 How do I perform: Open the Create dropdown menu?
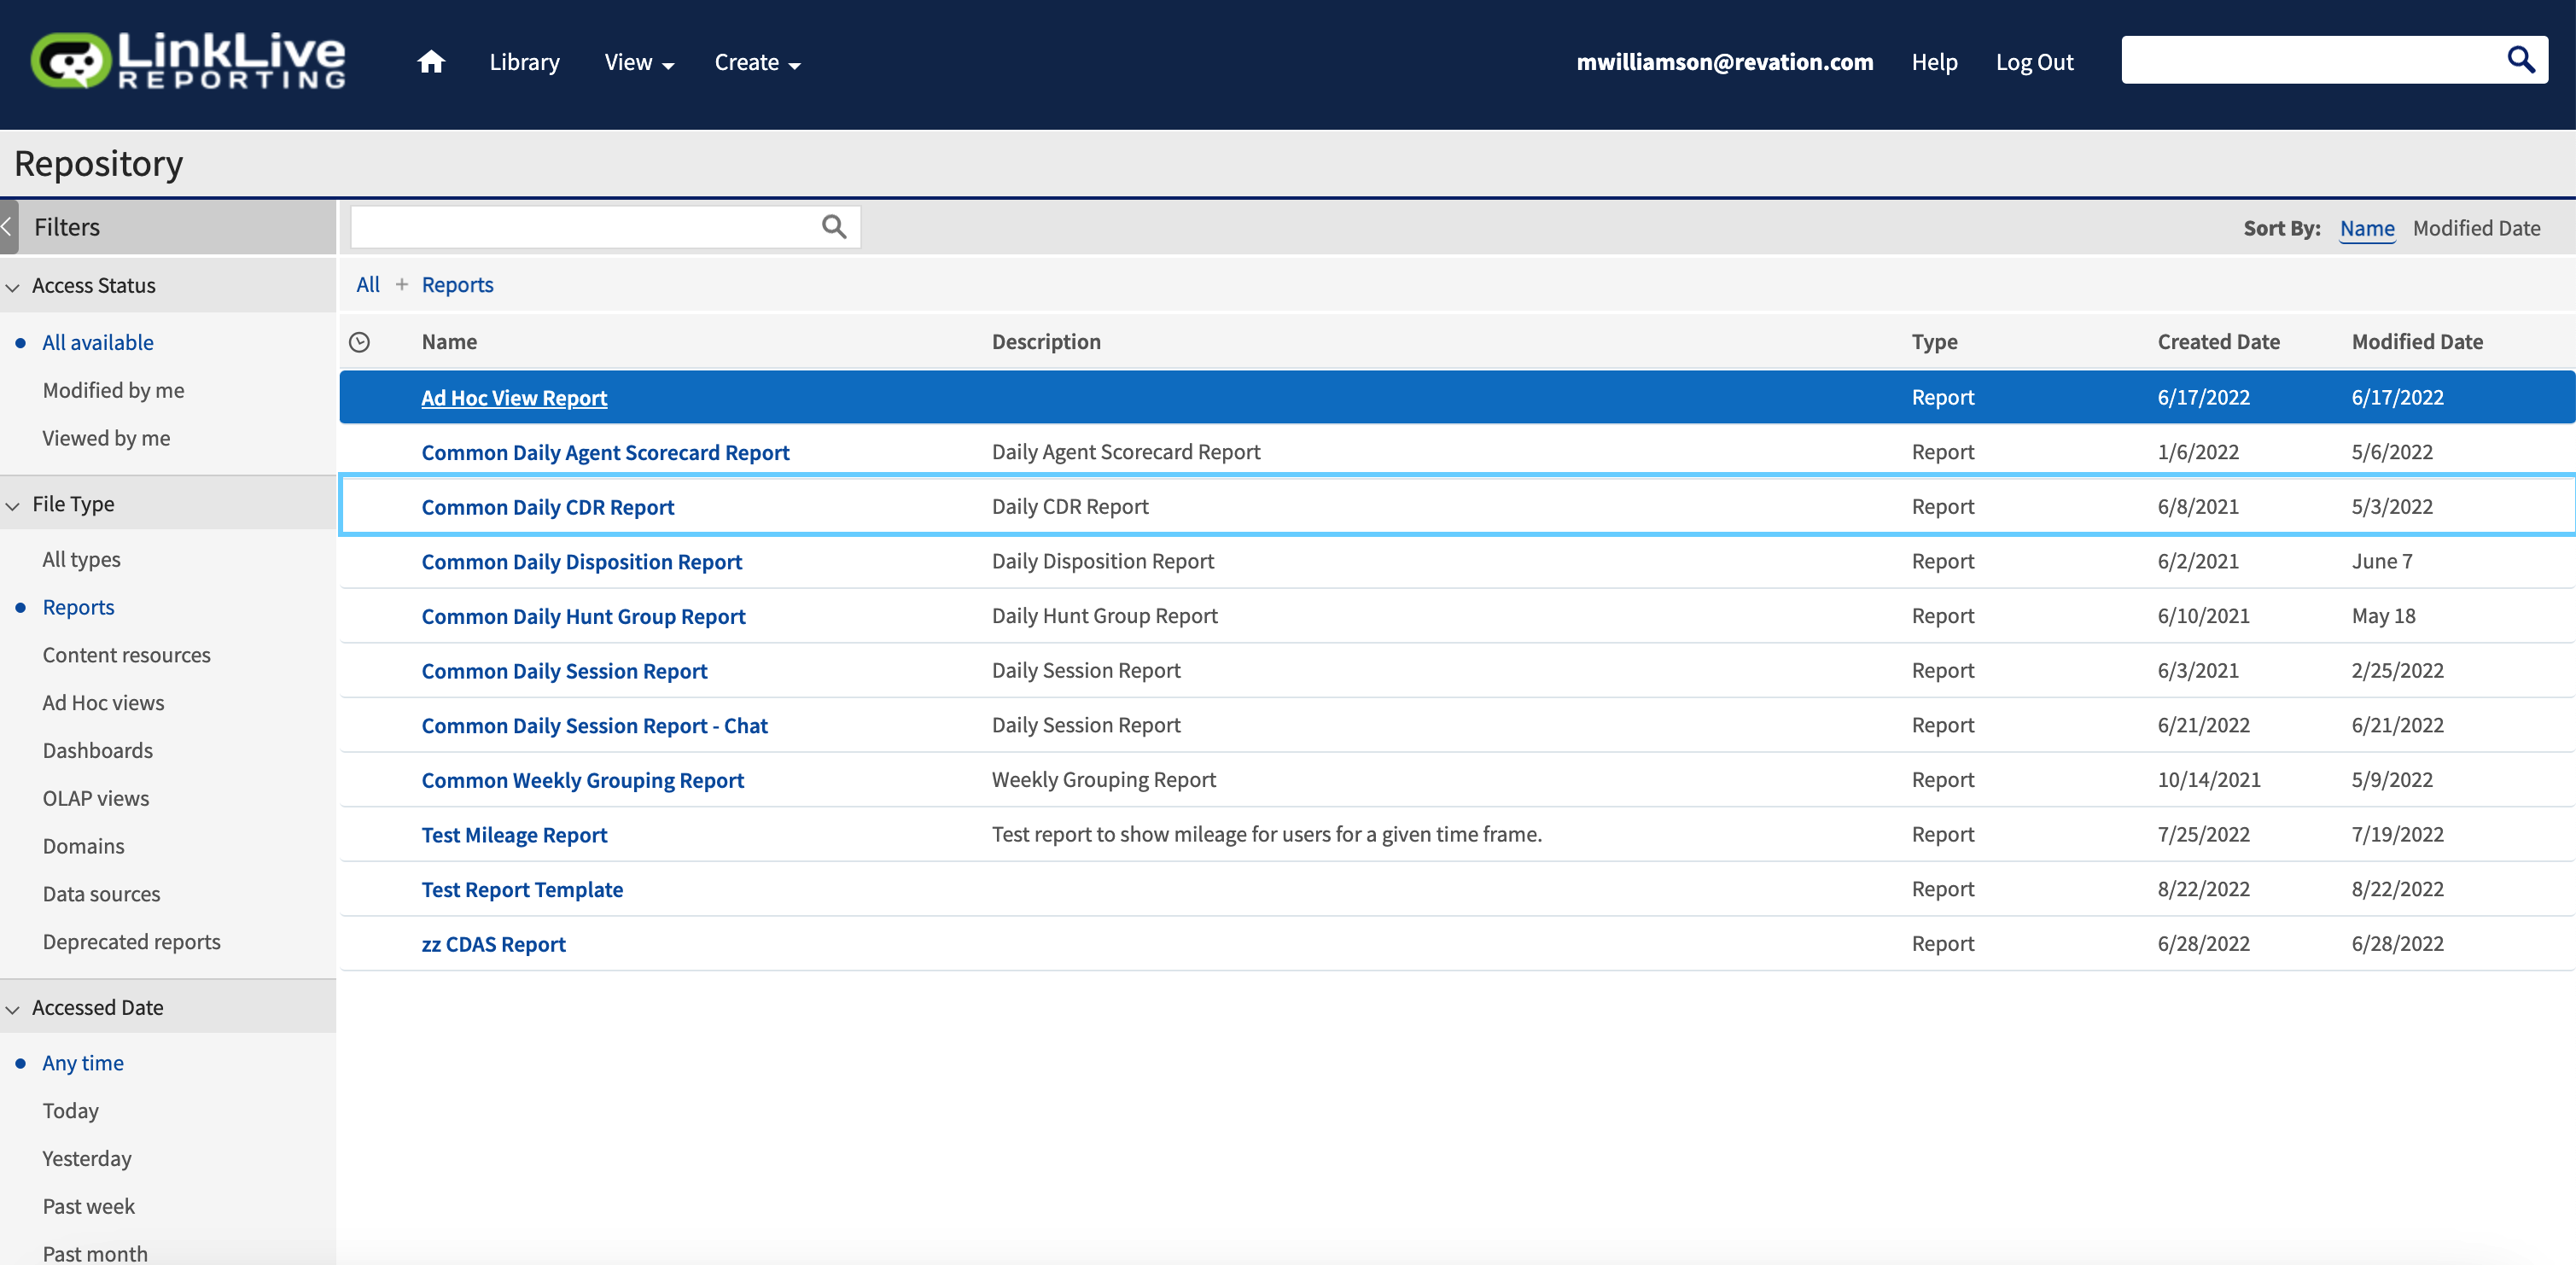click(757, 62)
